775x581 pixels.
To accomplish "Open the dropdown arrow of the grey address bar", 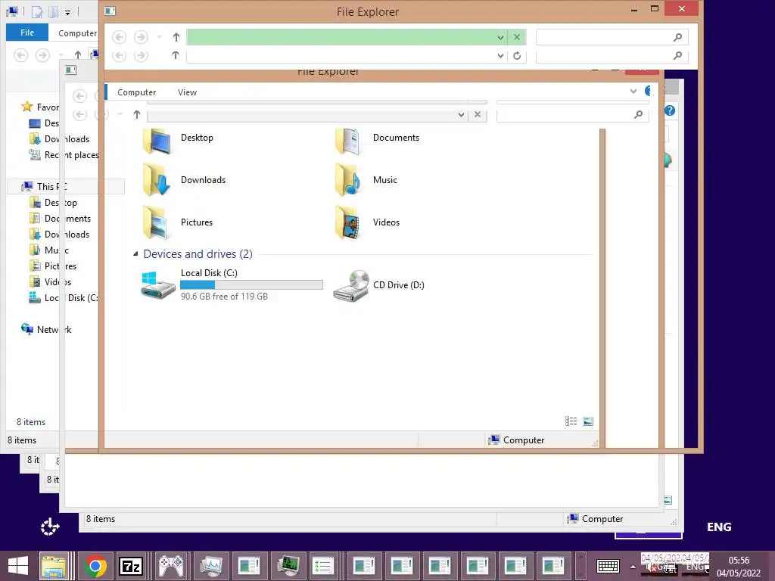I will pyautogui.click(x=461, y=115).
